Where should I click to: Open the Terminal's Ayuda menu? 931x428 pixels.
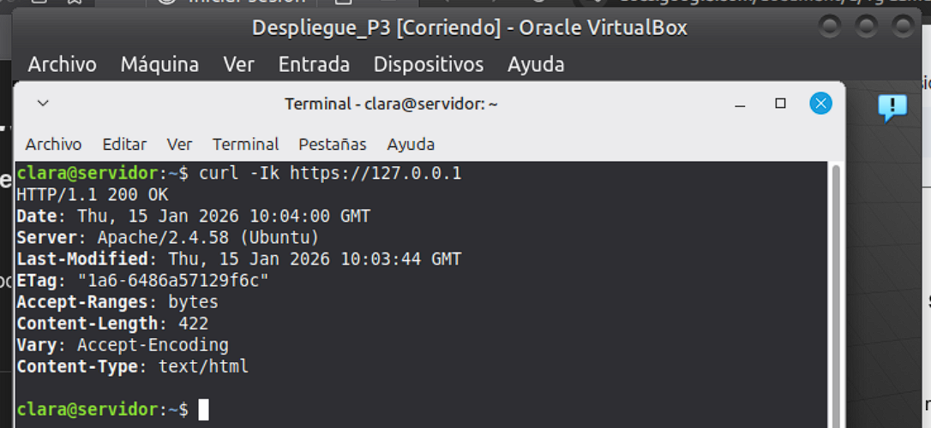(x=411, y=144)
